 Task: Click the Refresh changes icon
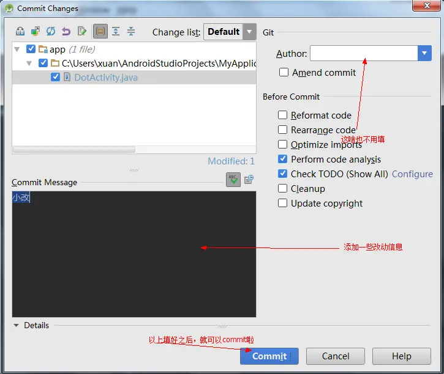[51, 31]
